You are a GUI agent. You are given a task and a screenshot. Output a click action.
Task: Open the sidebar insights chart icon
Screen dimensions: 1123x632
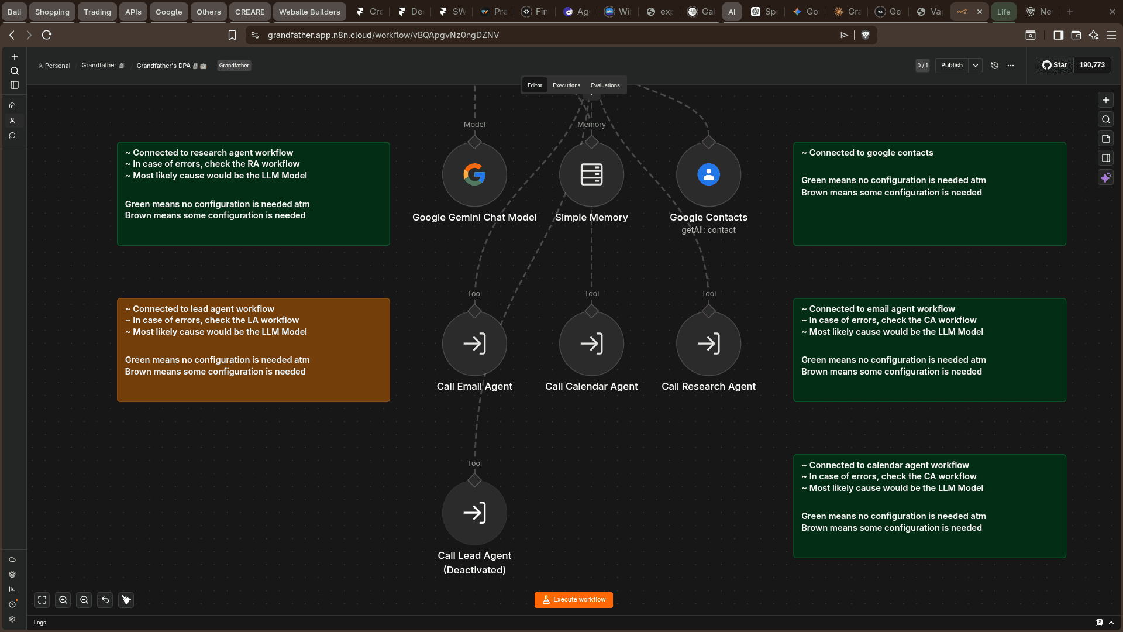pos(12,589)
